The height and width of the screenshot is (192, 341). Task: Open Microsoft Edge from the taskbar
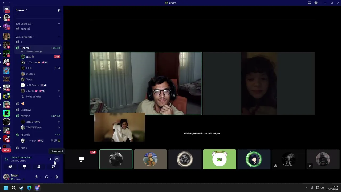(x=29, y=188)
